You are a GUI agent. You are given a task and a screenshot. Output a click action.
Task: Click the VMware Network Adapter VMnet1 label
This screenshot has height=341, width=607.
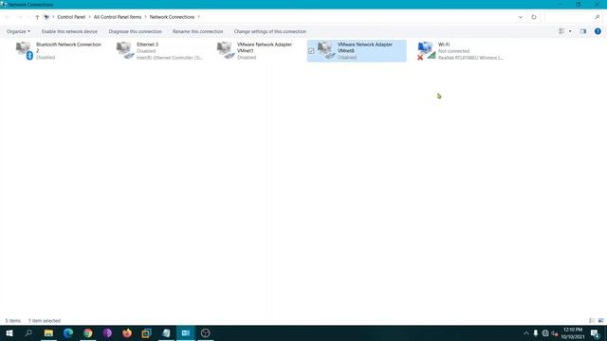(265, 47)
